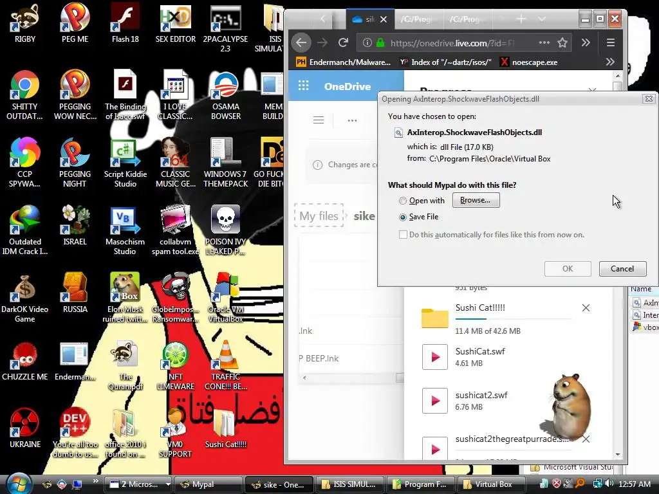Open the Endermanch/Malware bookmark
The width and height of the screenshot is (659, 494).
coord(344,62)
